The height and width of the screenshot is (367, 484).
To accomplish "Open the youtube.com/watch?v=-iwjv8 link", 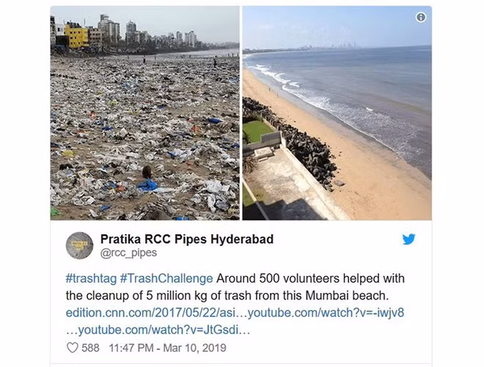I will [x=326, y=313].
